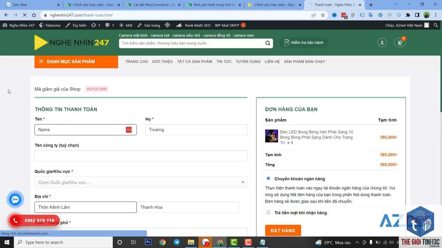Open Tuyển dụng menu item
This screenshot has width=442, height=248.
[248, 62]
